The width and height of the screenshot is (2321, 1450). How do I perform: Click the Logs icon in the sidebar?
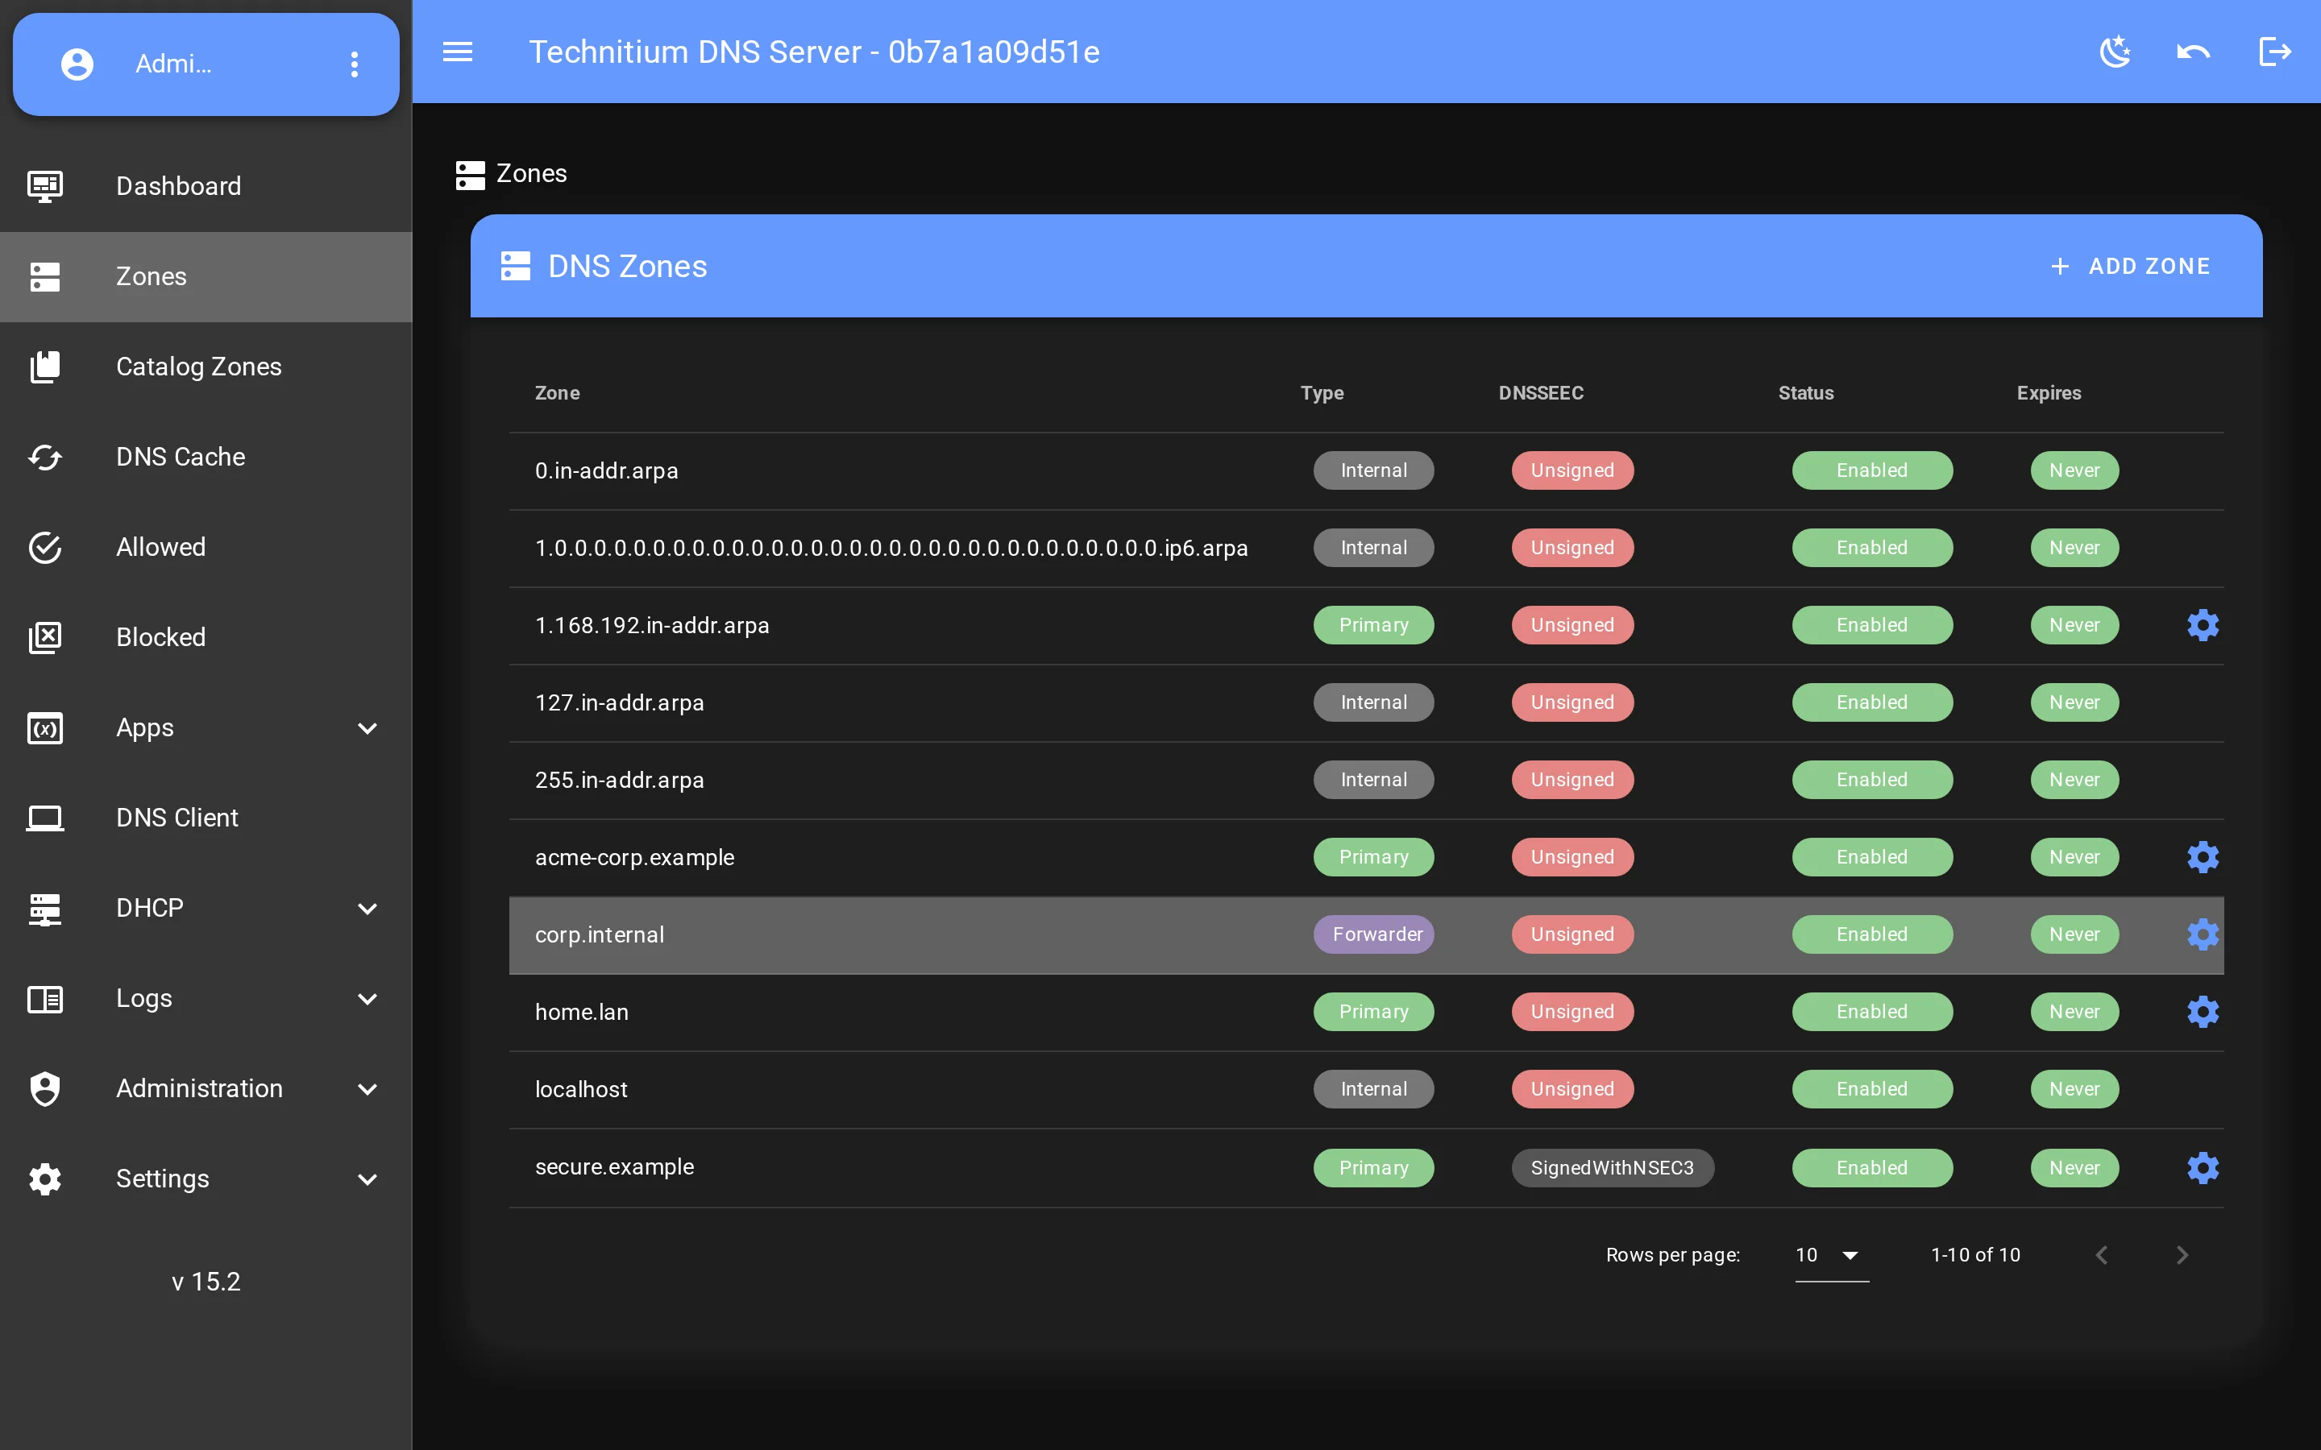pyautogui.click(x=45, y=998)
